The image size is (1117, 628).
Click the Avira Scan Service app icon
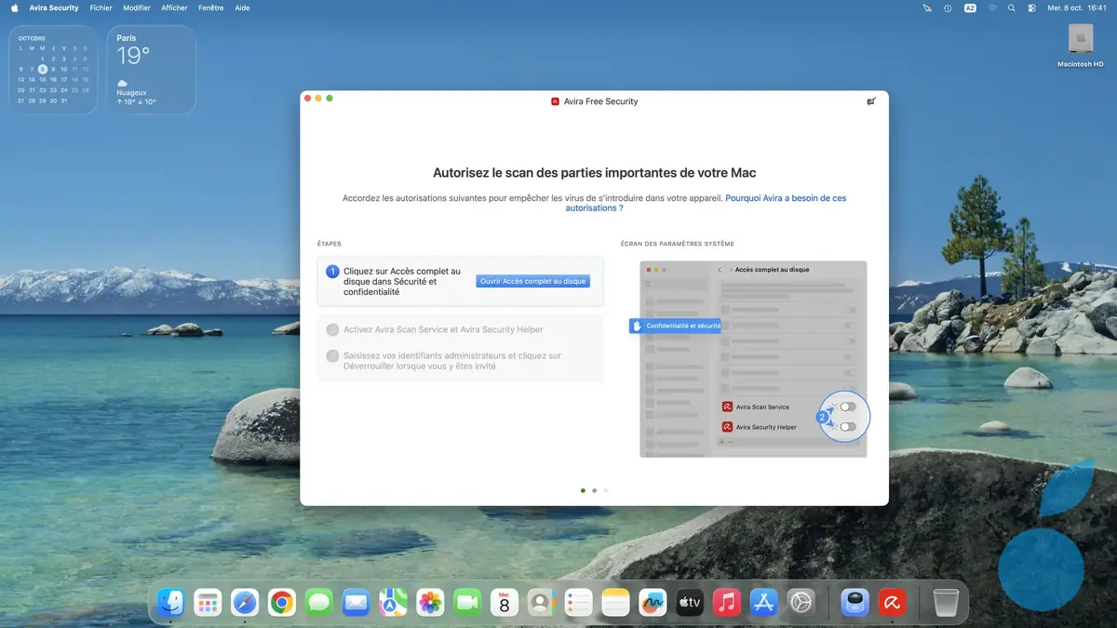(726, 406)
